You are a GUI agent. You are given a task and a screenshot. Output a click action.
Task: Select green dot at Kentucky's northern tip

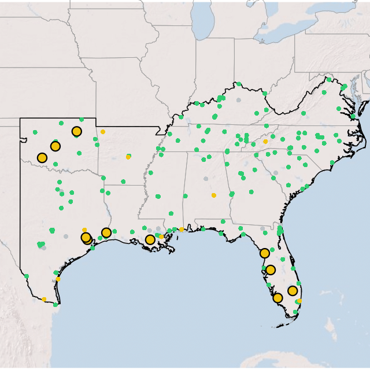coord(239,84)
